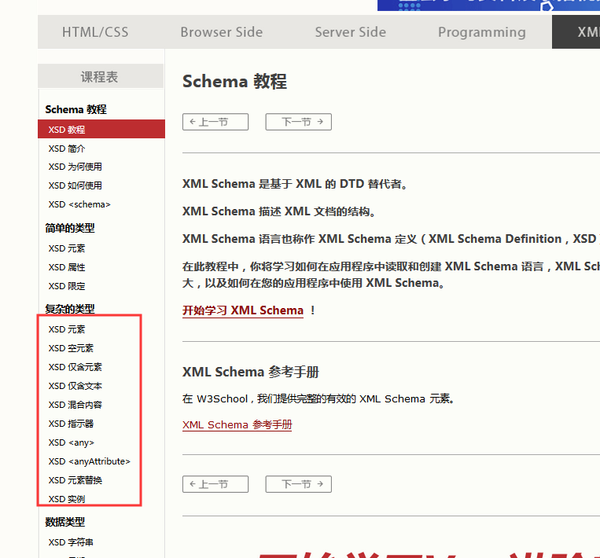This screenshot has height=558, width=600.
Task: Open the HTML/CSS navigation tab
Action: coord(95,32)
